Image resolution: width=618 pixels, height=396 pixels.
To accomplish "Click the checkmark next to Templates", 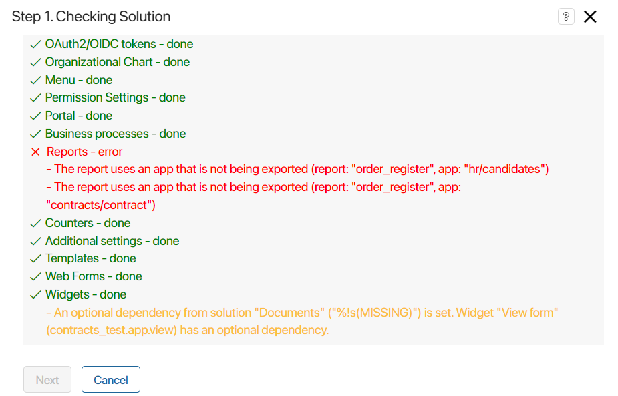I will [x=35, y=259].
